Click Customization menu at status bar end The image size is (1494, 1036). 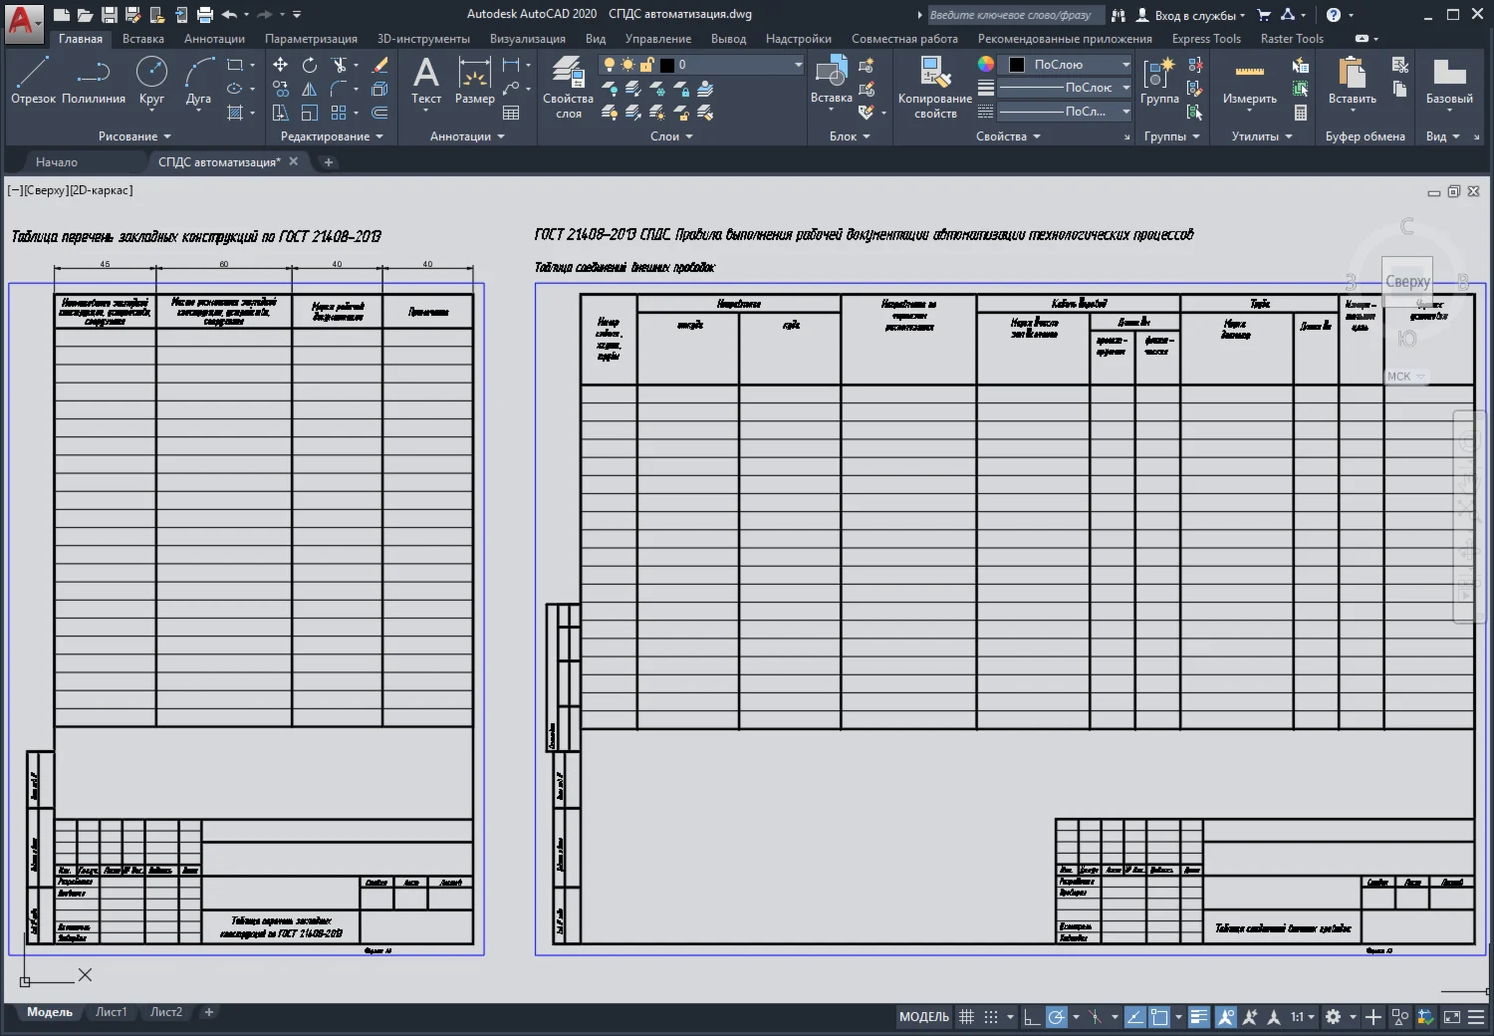1476,1017
